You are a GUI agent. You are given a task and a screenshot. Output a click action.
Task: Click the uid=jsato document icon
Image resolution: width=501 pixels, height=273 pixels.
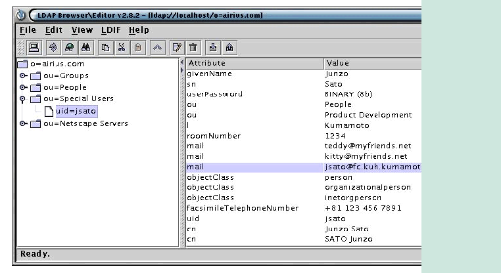pyautogui.click(x=49, y=111)
